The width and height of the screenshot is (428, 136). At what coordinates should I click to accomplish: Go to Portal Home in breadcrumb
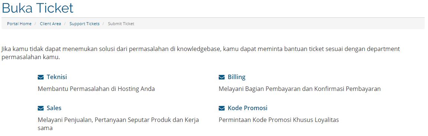tap(19, 24)
